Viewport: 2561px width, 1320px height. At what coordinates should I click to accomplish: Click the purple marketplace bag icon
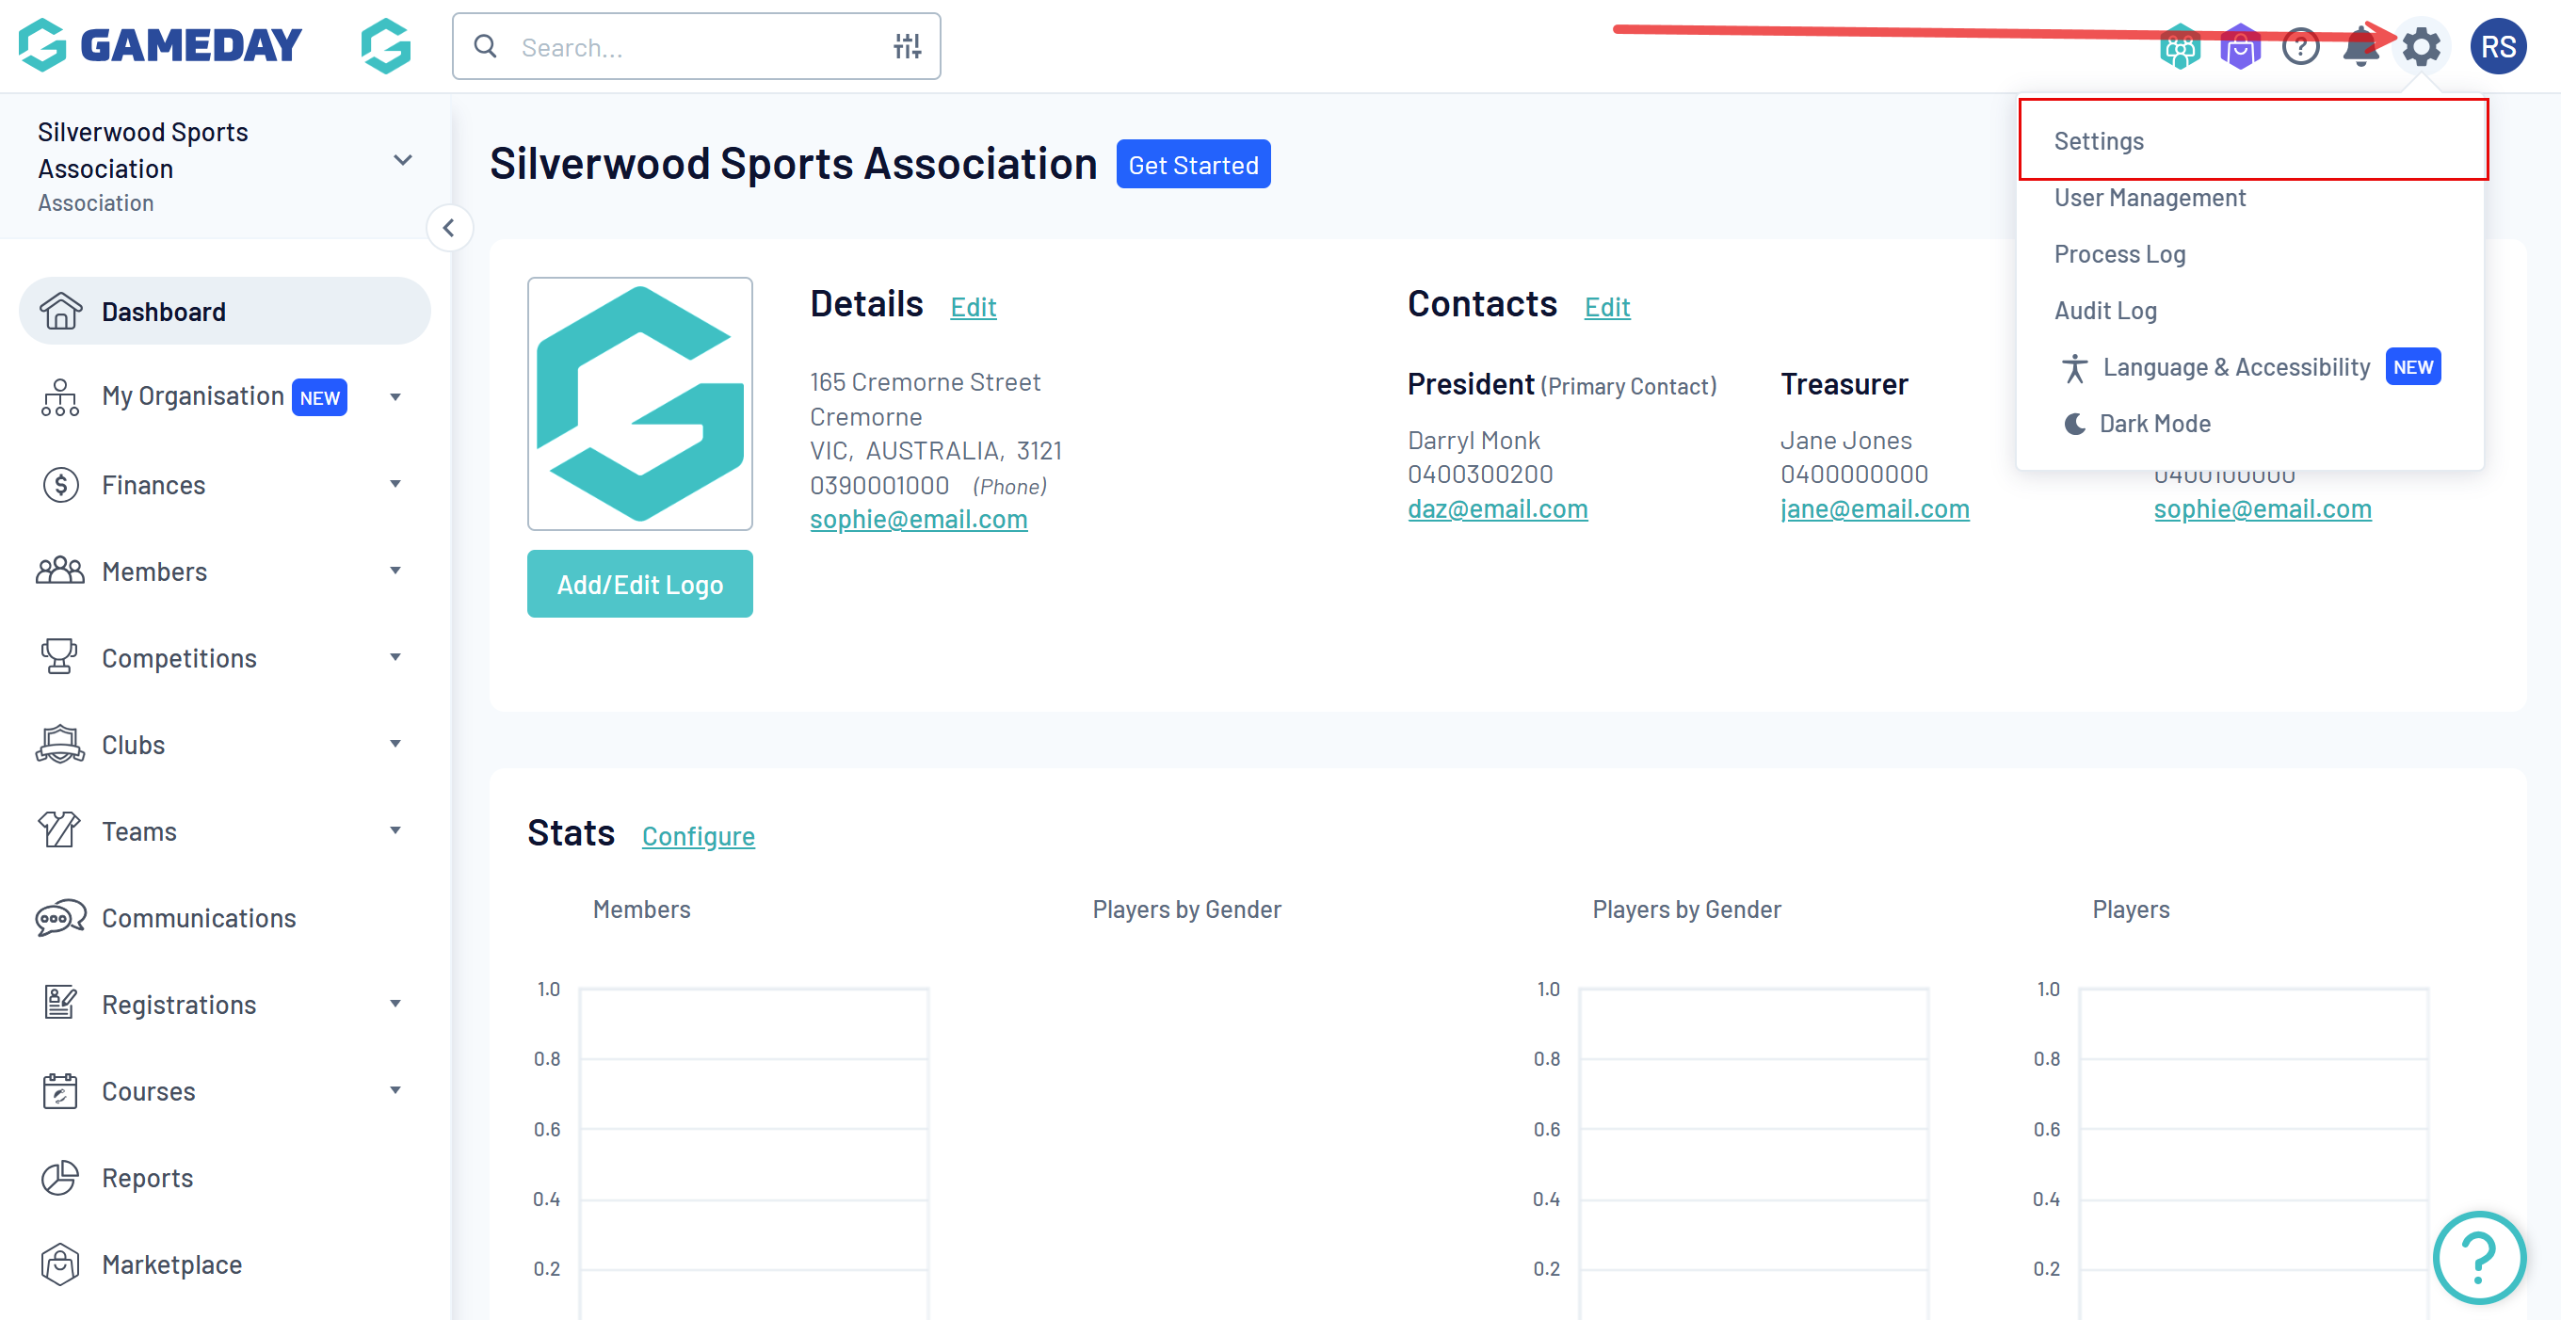[x=2240, y=47]
